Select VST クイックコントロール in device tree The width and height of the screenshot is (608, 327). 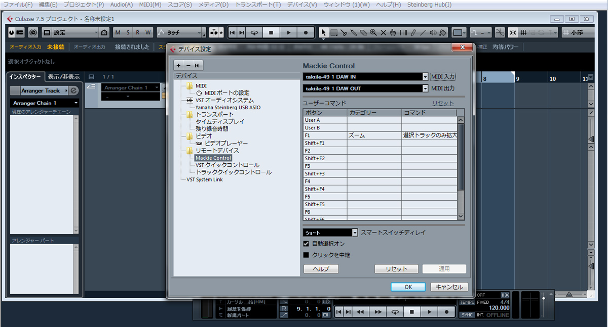pyautogui.click(x=227, y=165)
